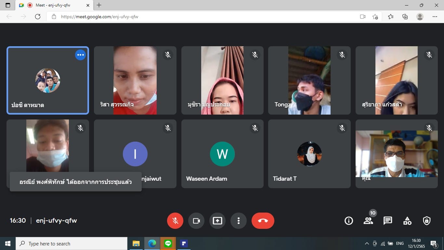Open the more options three-dot menu

pos(239,221)
